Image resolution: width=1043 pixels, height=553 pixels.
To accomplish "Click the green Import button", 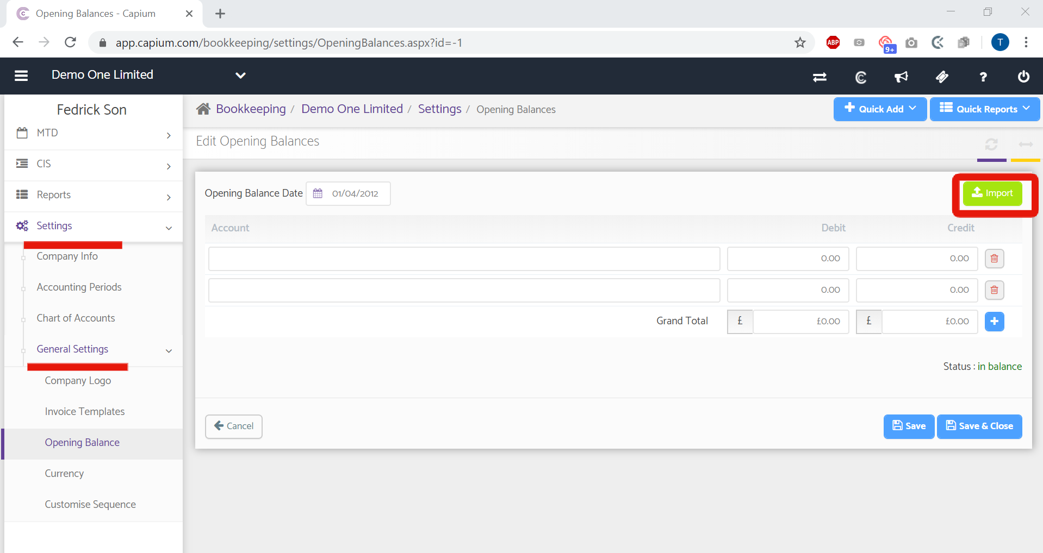I will [x=992, y=193].
